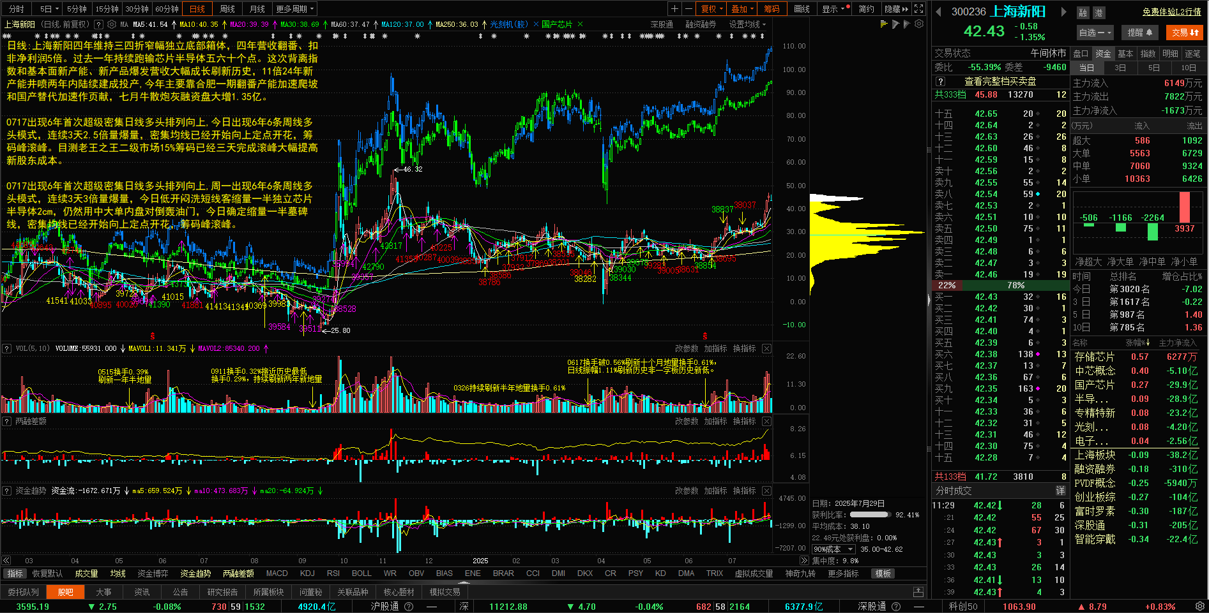The image size is (1209, 613).
Task: Select the 3日 capital flow tab
Action: tap(1120, 68)
